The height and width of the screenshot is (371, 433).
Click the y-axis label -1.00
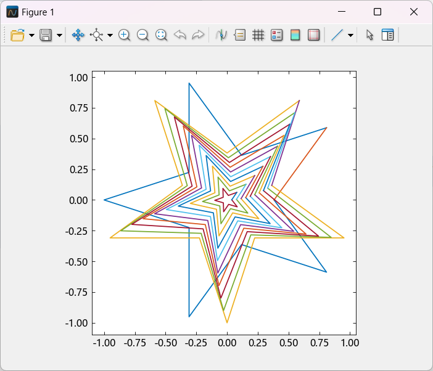pyautogui.click(x=76, y=323)
